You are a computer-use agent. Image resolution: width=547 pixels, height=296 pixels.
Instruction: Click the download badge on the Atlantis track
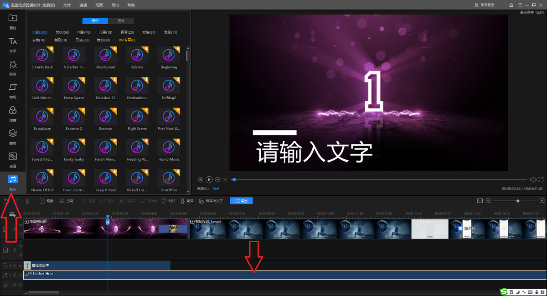[145, 50]
